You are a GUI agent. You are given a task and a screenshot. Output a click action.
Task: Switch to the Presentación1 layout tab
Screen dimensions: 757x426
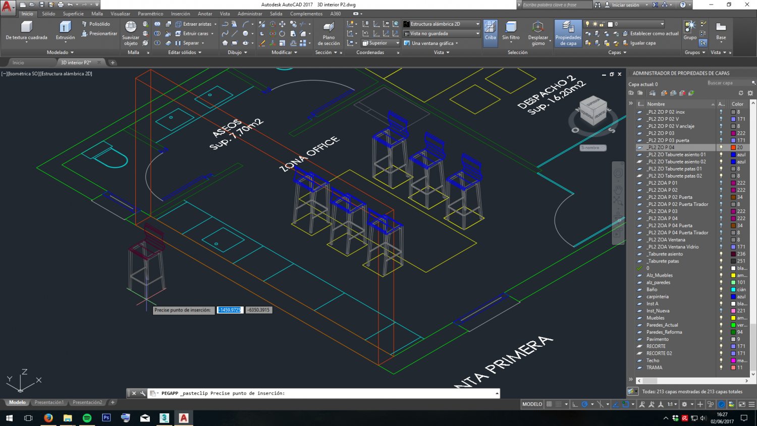point(49,402)
